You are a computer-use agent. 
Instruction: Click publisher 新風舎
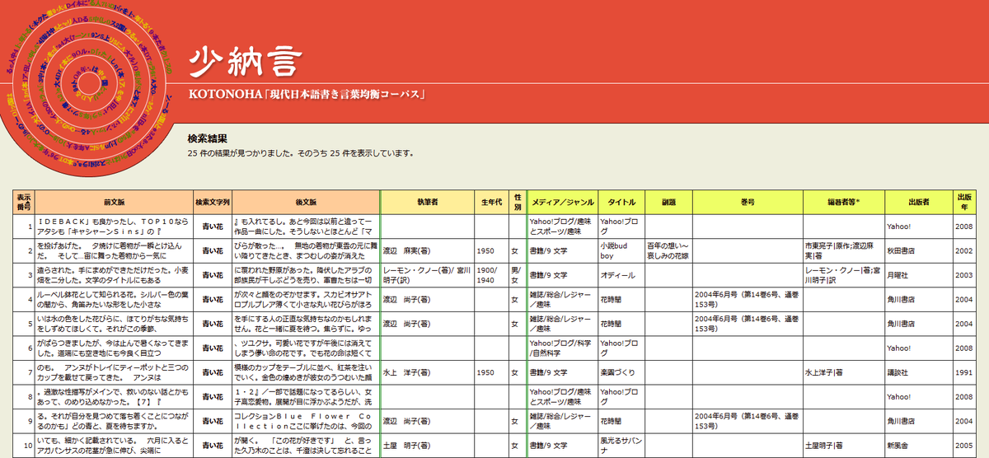pos(897,445)
